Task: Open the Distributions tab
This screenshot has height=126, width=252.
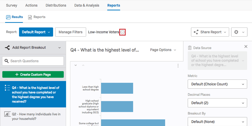Action: [x=56, y=5]
